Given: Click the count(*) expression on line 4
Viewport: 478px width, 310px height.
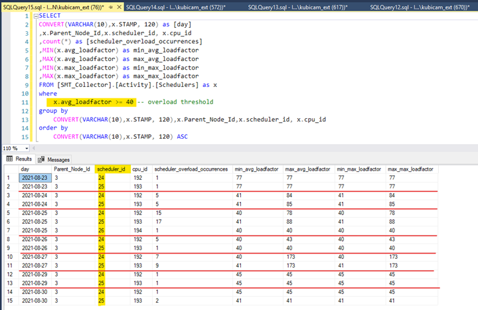Looking at the screenshot, I should pos(56,41).
